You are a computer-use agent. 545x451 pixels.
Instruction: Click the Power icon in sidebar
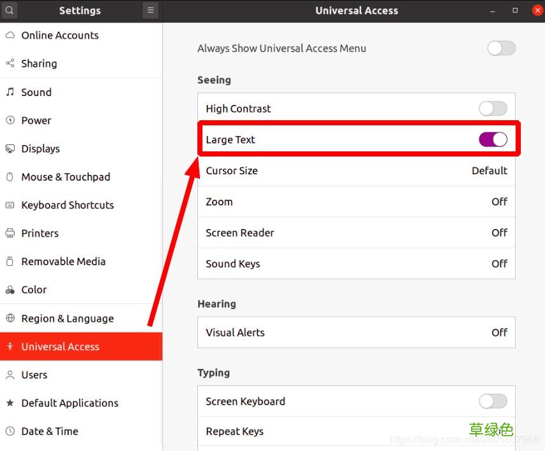tap(10, 120)
